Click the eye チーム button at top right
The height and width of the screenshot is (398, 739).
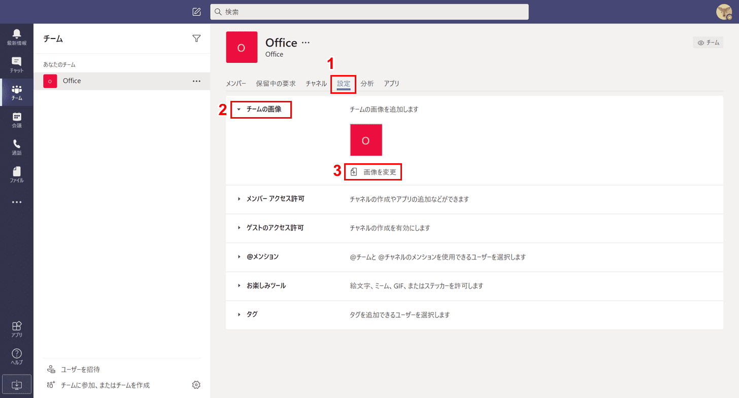tap(708, 43)
